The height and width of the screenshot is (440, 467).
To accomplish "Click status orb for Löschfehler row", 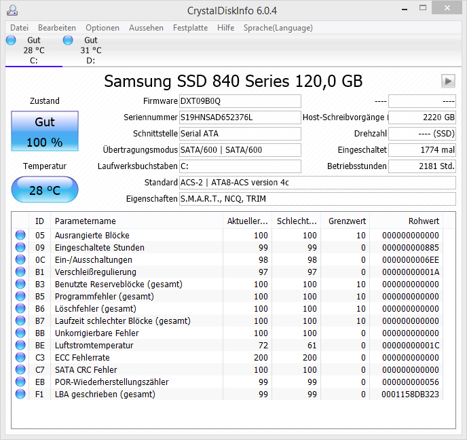I will [x=20, y=308].
